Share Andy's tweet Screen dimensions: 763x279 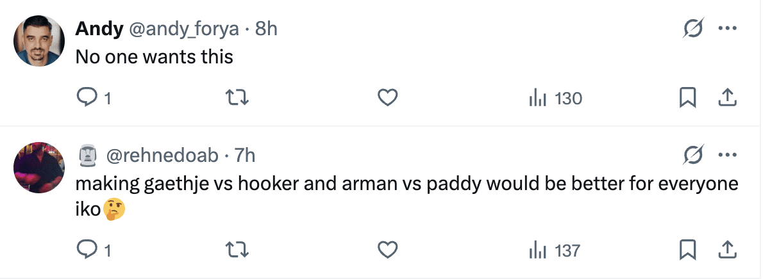pos(726,98)
